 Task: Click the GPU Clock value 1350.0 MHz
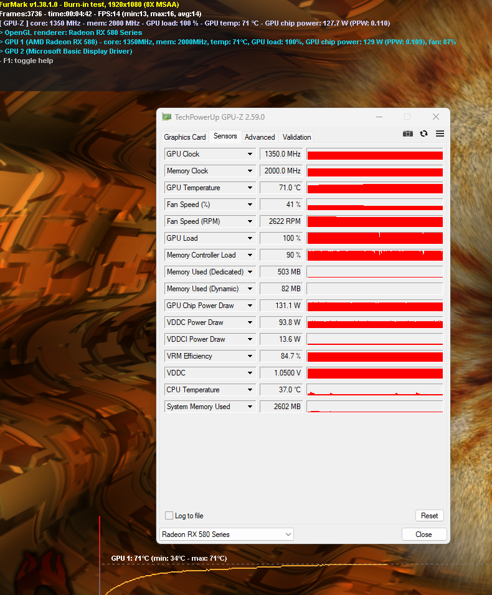[x=281, y=154]
